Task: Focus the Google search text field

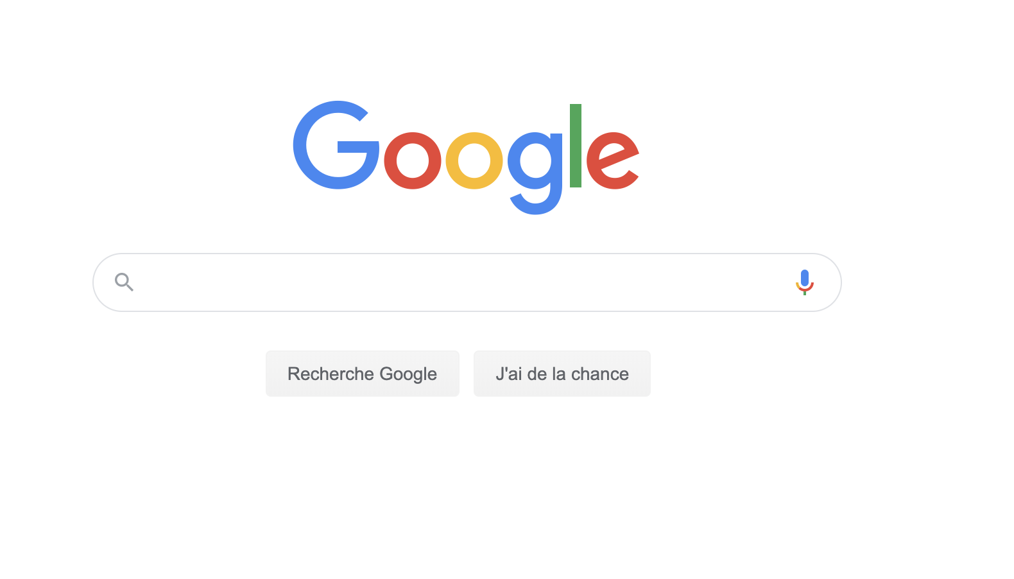Action: click(x=467, y=282)
